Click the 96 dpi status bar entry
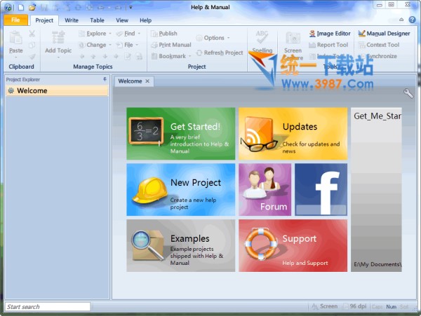The image size is (421, 316). [x=355, y=306]
